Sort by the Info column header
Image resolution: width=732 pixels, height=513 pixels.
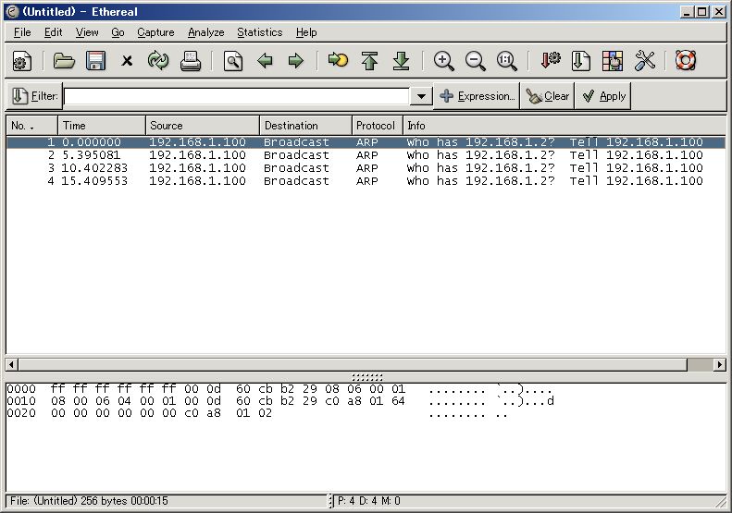564,126
